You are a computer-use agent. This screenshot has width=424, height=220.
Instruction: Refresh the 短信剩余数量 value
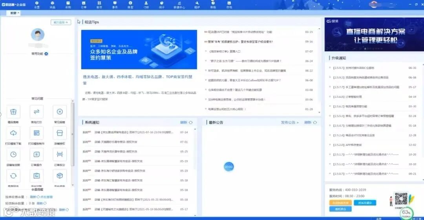point(42,203)
